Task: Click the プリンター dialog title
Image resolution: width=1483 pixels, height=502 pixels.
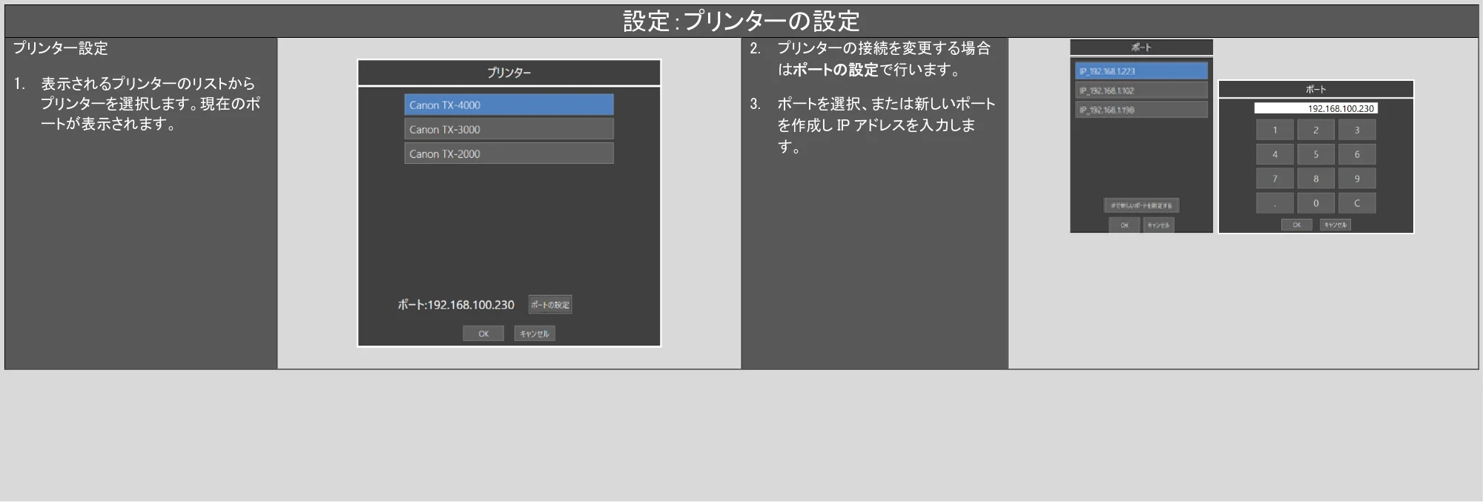Action: coord(509,73)
